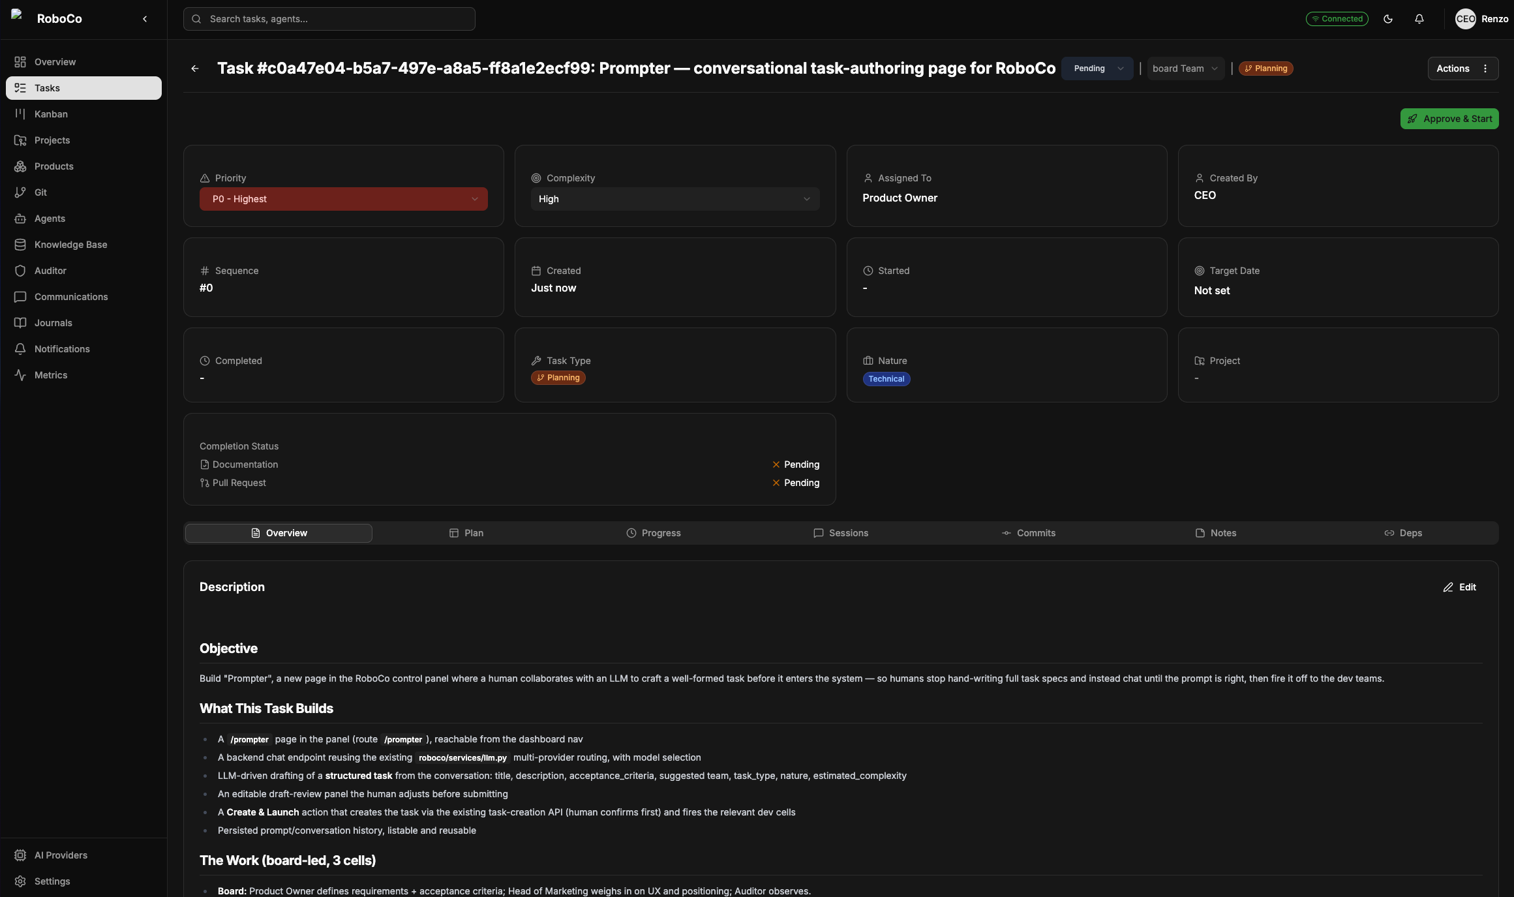Open Notifications in the sidebar

[83, 349]
